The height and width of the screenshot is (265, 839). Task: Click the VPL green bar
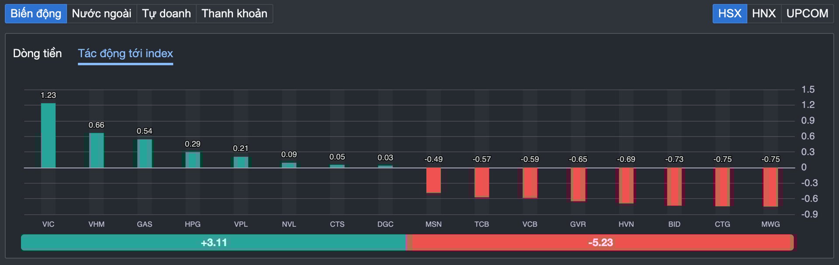pyautogui.click(x=241, y=162)
